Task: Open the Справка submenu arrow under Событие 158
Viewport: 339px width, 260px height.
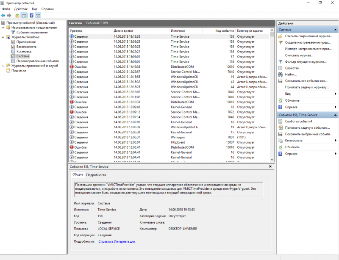Action: click(x=336, y=154)
